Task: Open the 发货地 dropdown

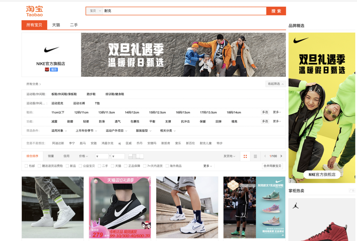Action: coord(229,156)
